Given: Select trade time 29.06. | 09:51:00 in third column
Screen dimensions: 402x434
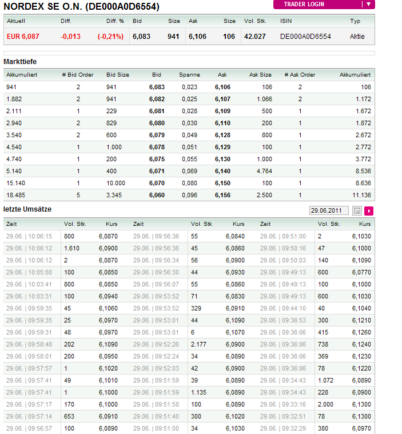Looking at the screenshot, I should [283, 236].
